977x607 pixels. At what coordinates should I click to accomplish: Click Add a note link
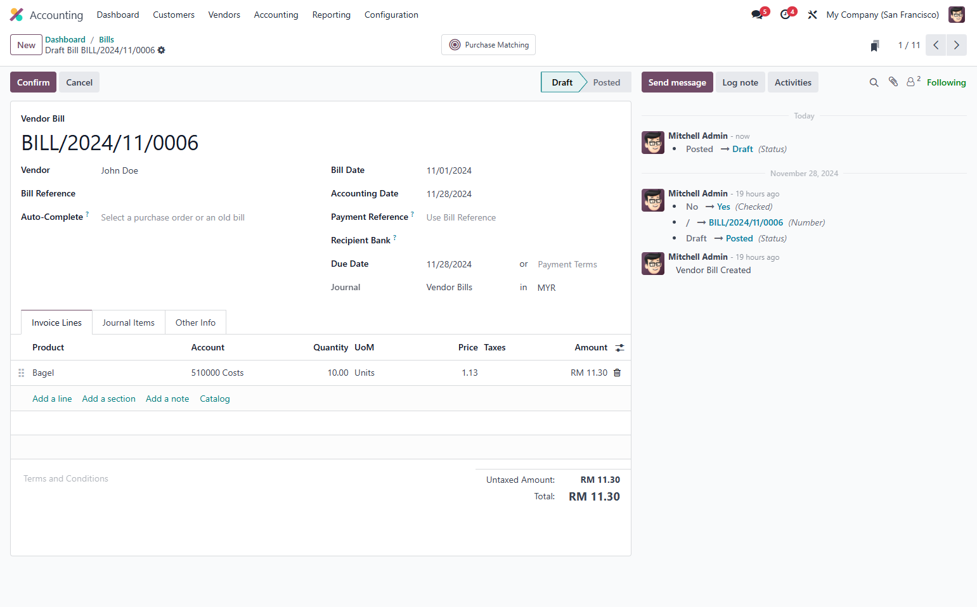point(167,399)
